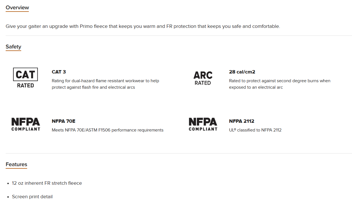Click the ARC Rated badge icon

pyautogui.click(x=203, y=78)
